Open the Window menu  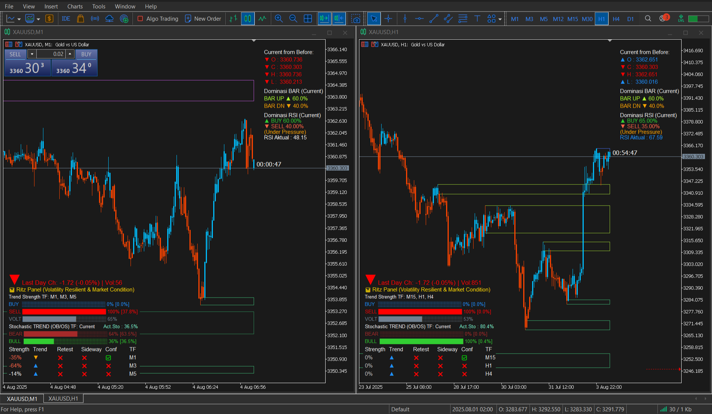click(x=125, y=6)
